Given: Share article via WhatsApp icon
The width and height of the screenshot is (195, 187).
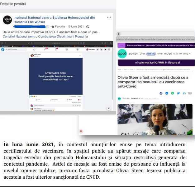Looking at the screenshot, I should [173, 93].
